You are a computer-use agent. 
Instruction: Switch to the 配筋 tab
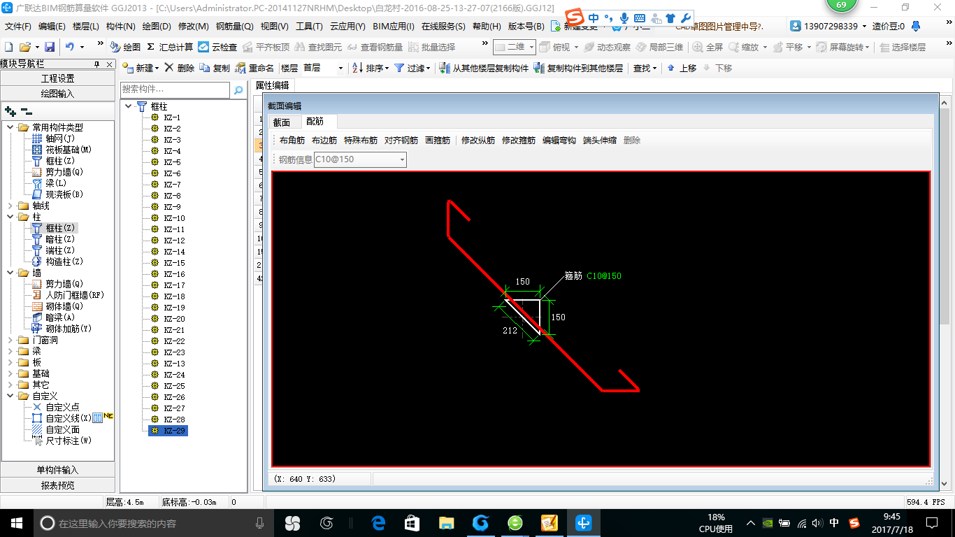click(315, 122)
